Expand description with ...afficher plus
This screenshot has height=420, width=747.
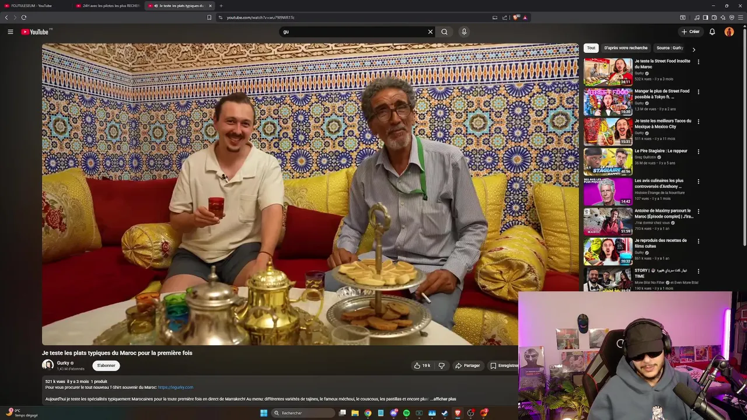click(444, 399)
